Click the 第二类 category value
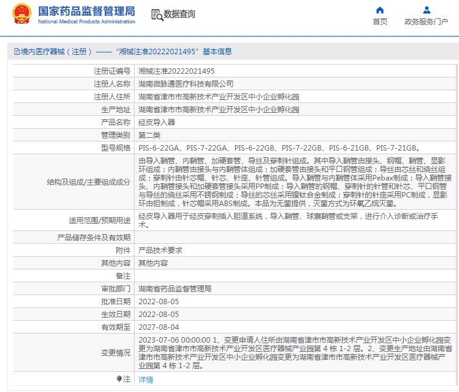This screenshot has height=392, width=459. (x=149, y=135)
